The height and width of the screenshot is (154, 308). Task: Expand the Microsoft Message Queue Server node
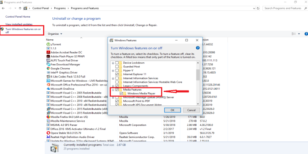click(x=113, y=97)
